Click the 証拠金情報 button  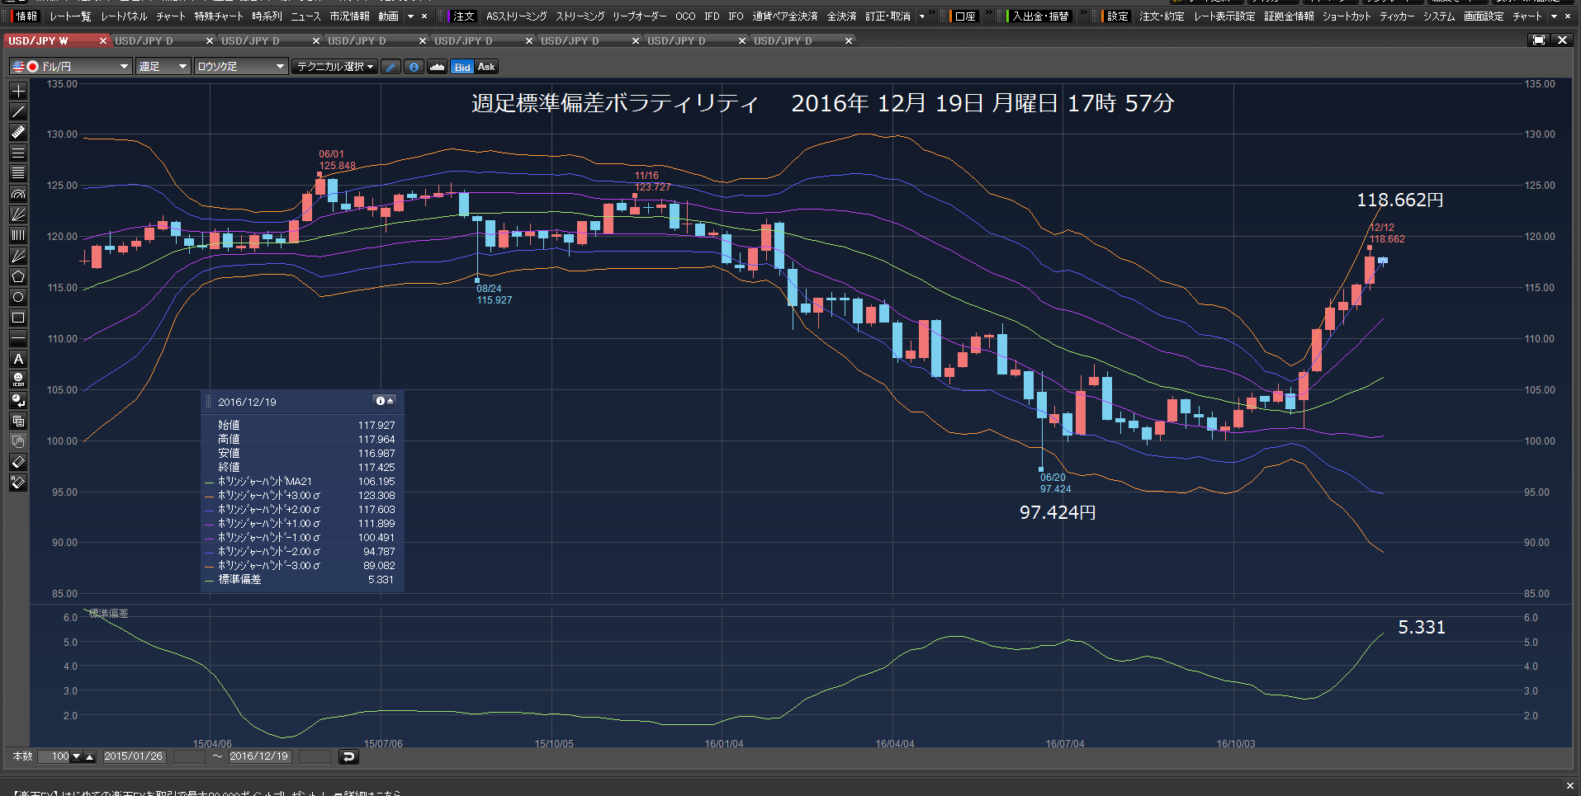(1289, 16)
